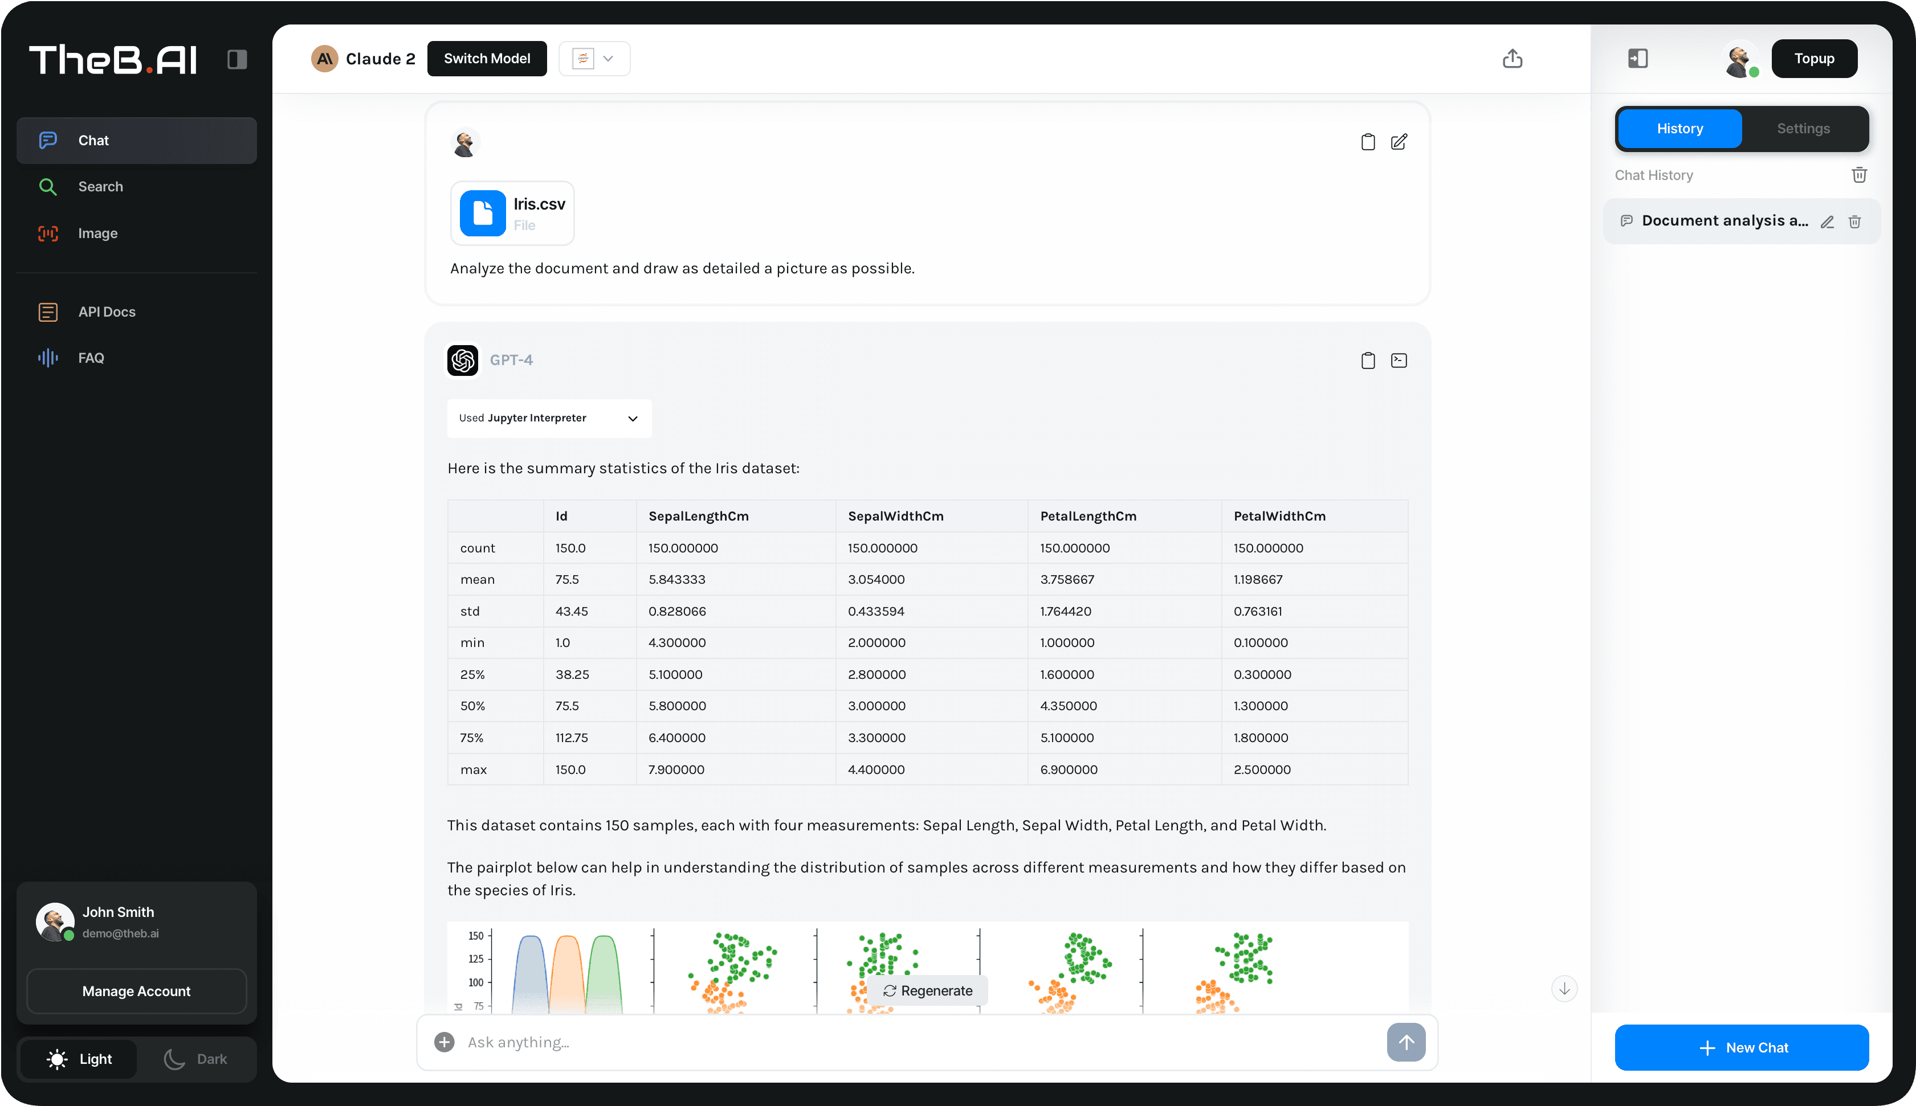Screen dimensions: 1916x1106
Task: Open the plugin selector dropdown beside Switch Model
Action: 594,59
